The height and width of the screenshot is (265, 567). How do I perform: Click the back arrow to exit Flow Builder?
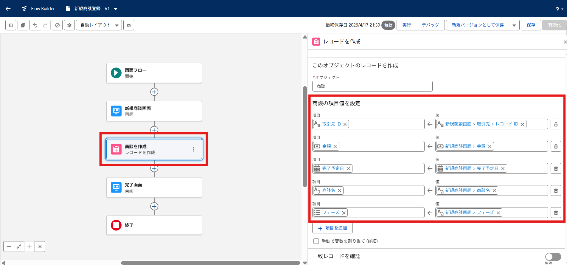point(8,8)
